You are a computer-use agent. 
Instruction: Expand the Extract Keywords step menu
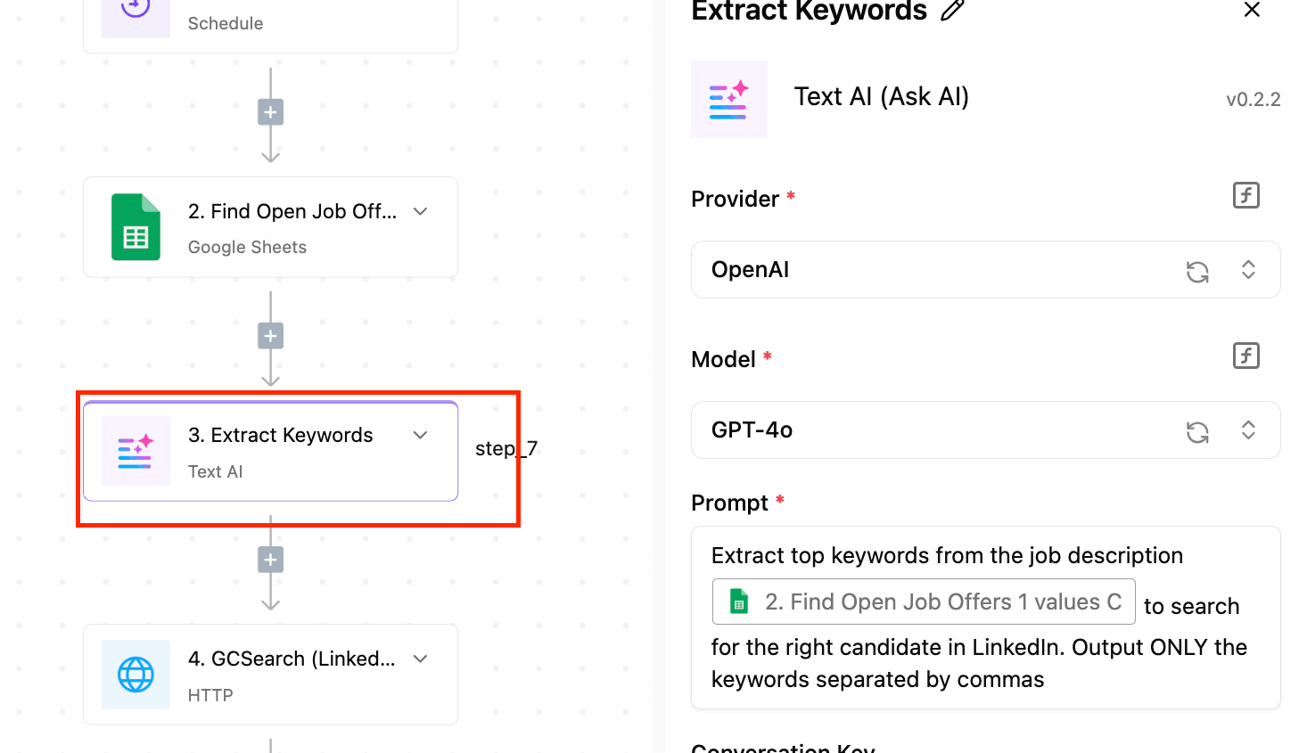click(421, 435)
